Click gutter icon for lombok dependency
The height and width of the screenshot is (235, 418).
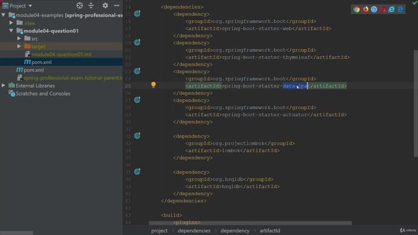137,136
